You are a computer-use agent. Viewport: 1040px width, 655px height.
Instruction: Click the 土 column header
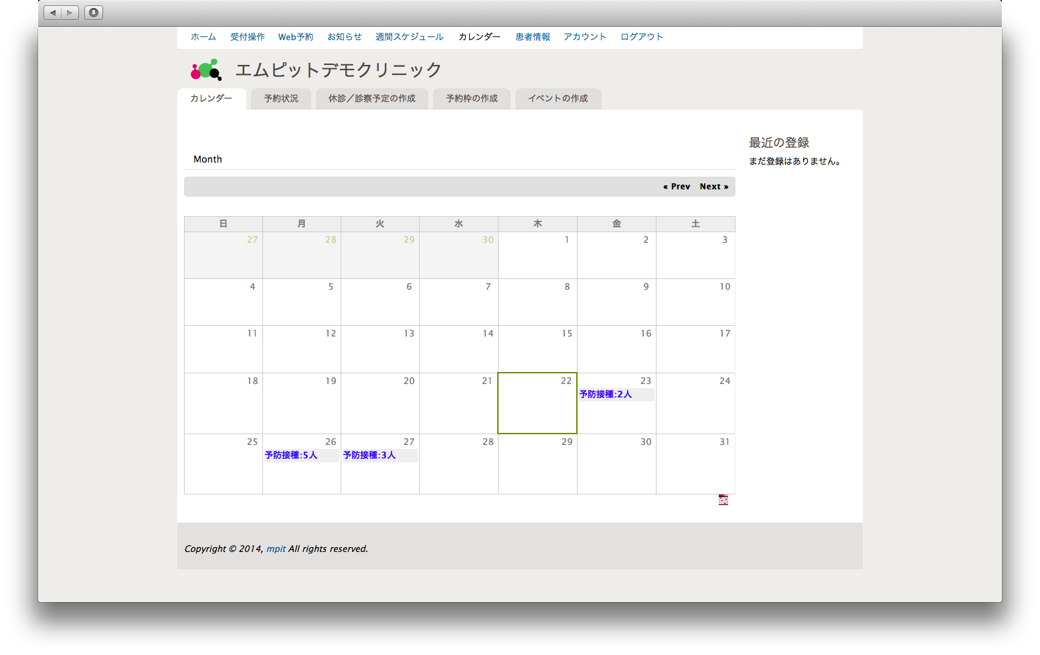click(695, 224)
